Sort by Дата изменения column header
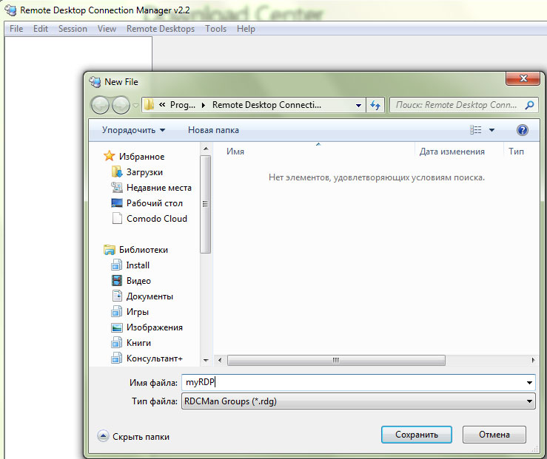Image resolution: width=547 pixels, height=459 pixels. [452, 151]
